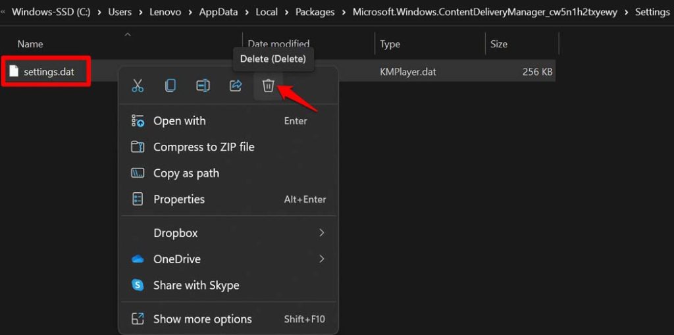The height and width of the screenshot is (335, 674).
Task: Sort files by the Name column
Action: [x=30, y=44]
